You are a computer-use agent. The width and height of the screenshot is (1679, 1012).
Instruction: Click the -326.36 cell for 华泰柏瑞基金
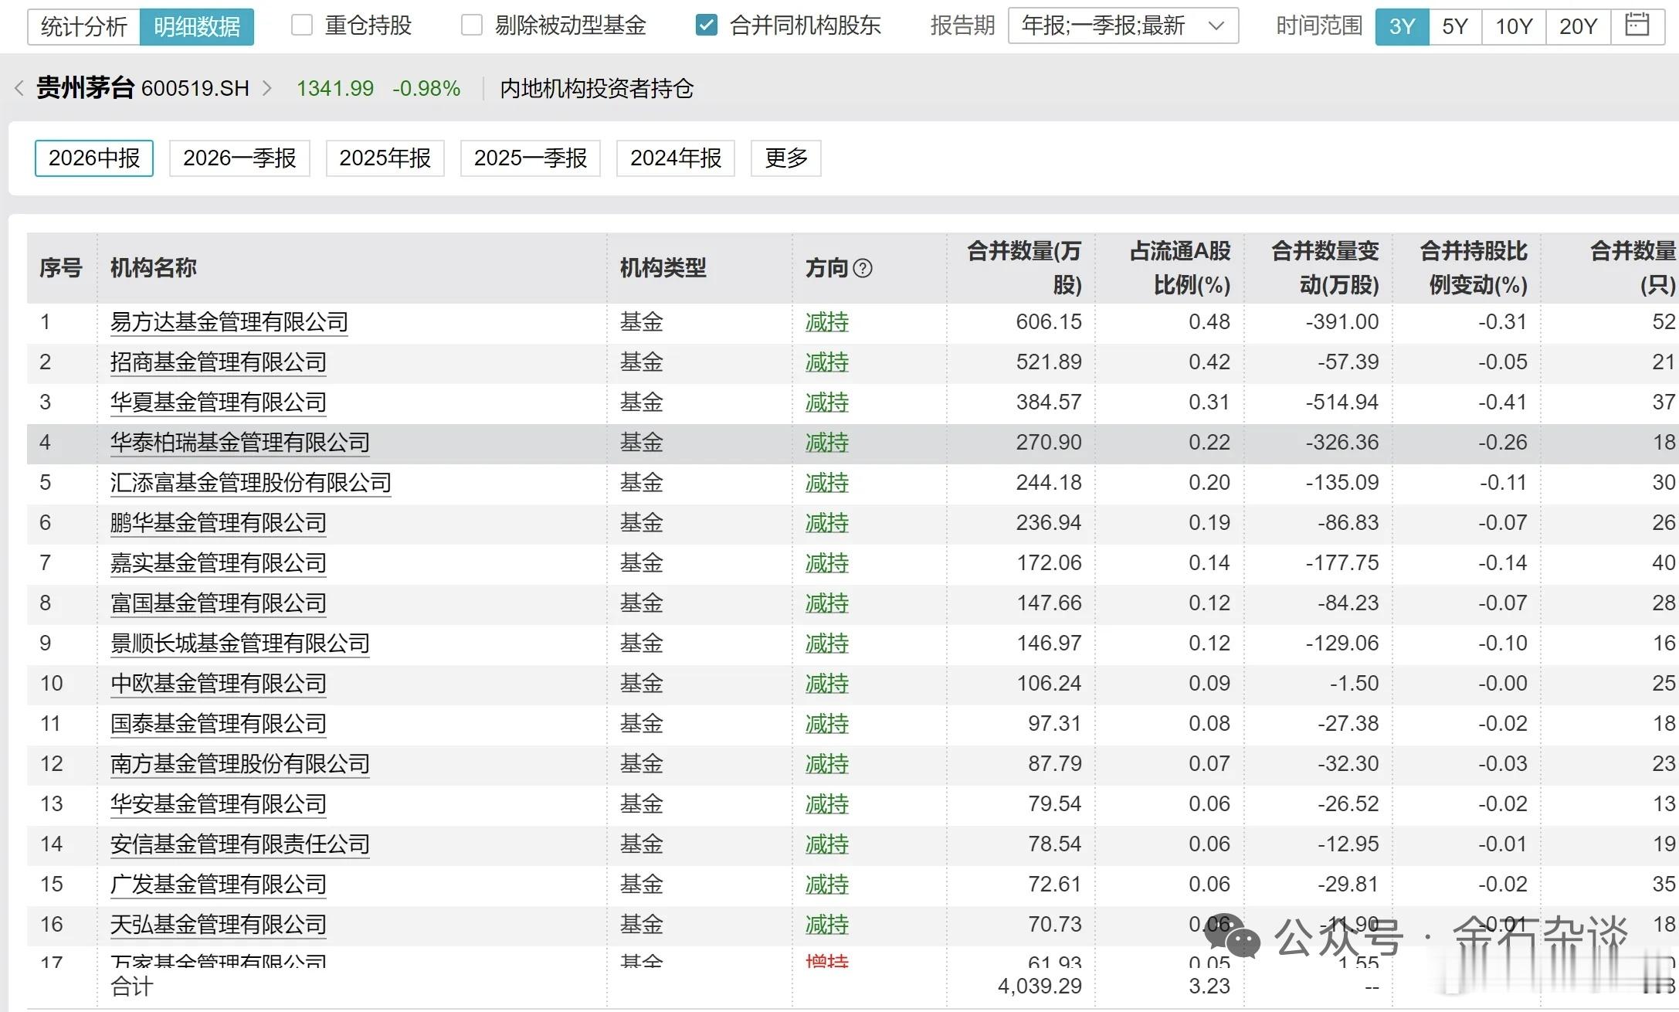(1342, 443)
